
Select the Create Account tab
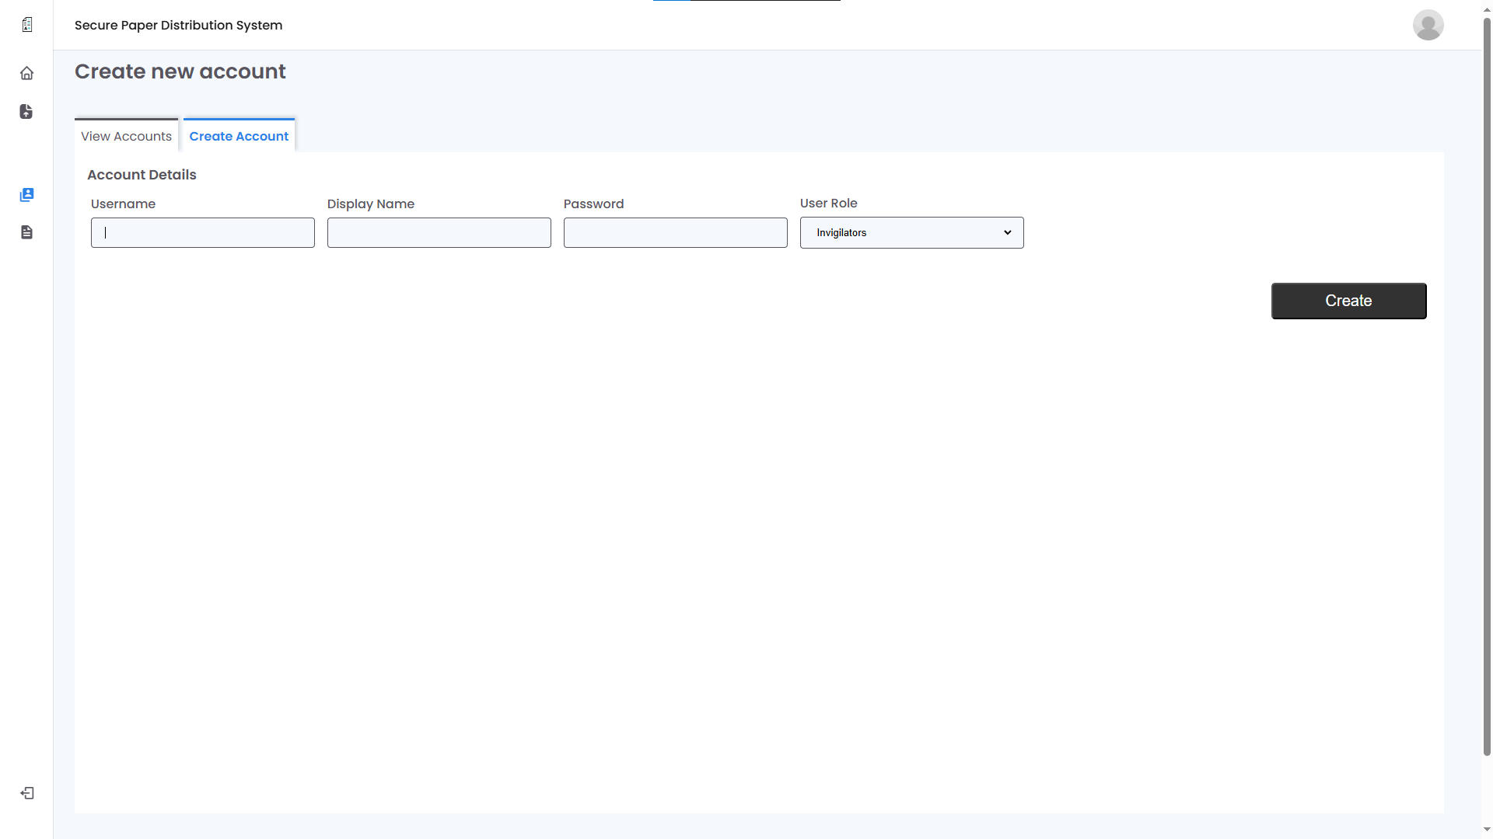pyautogui.click(x=239, y=136)
